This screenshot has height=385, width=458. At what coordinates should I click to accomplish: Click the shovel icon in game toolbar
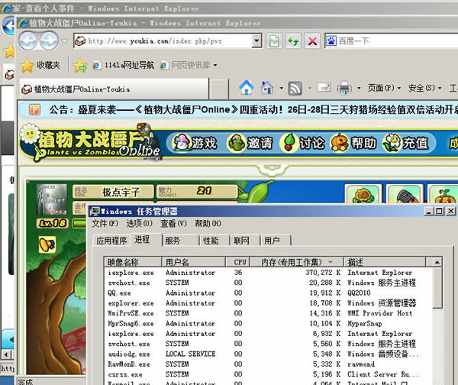click(405, 194)
